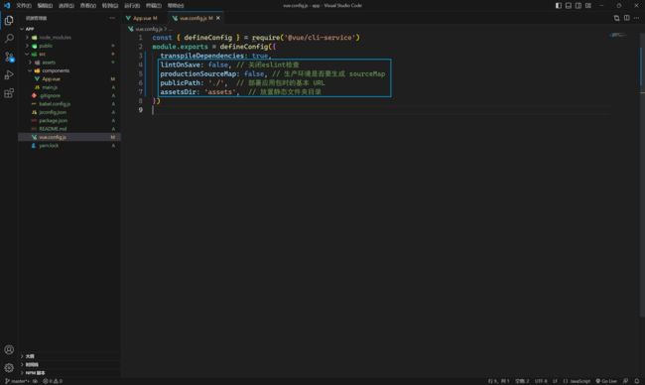The image size is (645, 385).
Task: Click the editor vertical scrollbar
Action: 642,175
